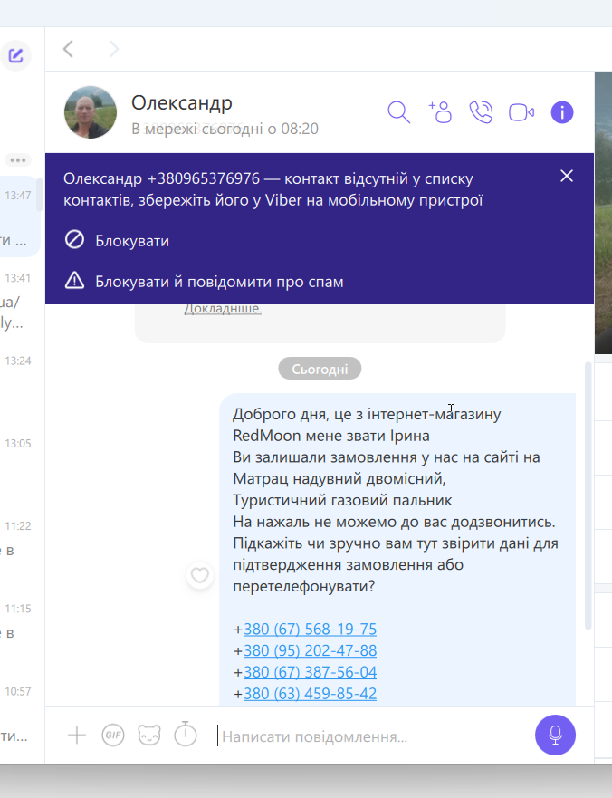Click the compose new message icon
Viewport: 612px width, 798px height.
(15, 55)
